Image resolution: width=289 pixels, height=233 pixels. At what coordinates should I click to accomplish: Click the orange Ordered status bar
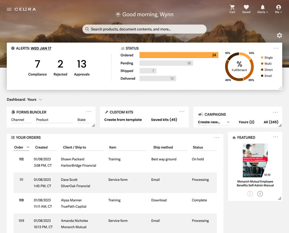(178, 55)
